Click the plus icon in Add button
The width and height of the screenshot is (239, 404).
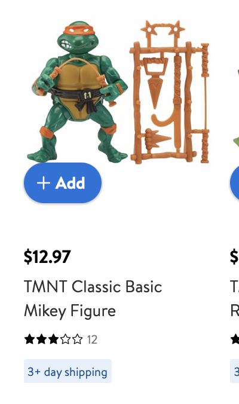tap(44, 183)
